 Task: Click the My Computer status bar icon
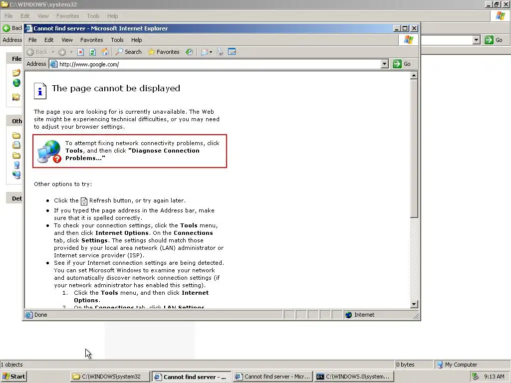[x=440, y=365]
